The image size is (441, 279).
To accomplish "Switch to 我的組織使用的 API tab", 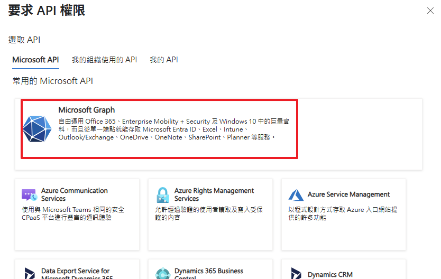I will click(x=104, y=60).
